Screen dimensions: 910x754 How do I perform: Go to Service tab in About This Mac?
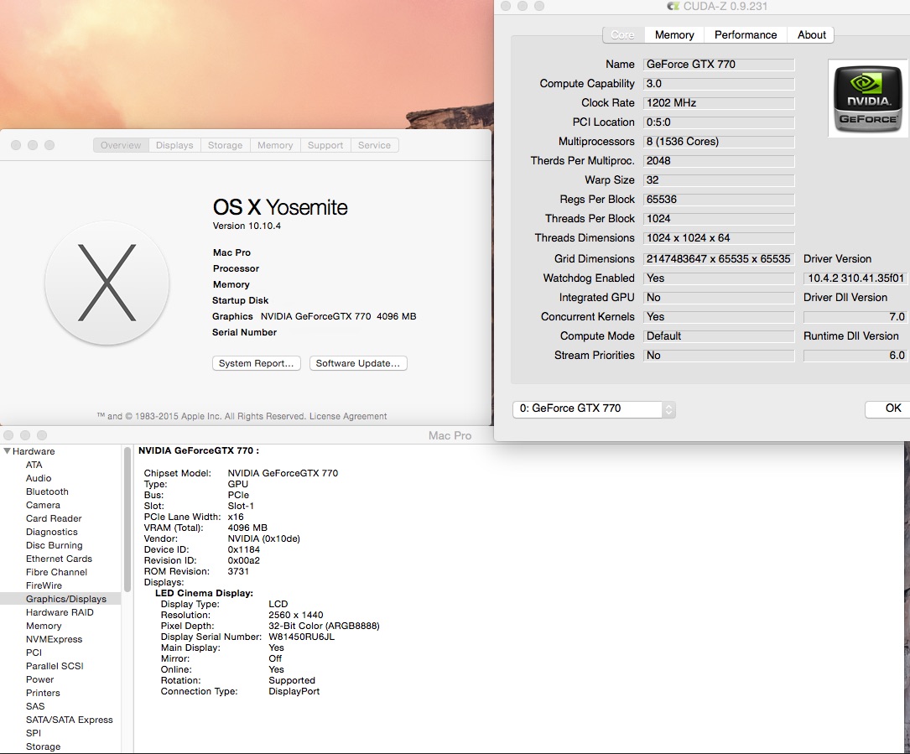(374, 145)
